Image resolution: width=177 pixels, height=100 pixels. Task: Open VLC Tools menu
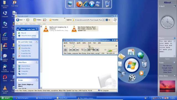(x=90, y=43)
